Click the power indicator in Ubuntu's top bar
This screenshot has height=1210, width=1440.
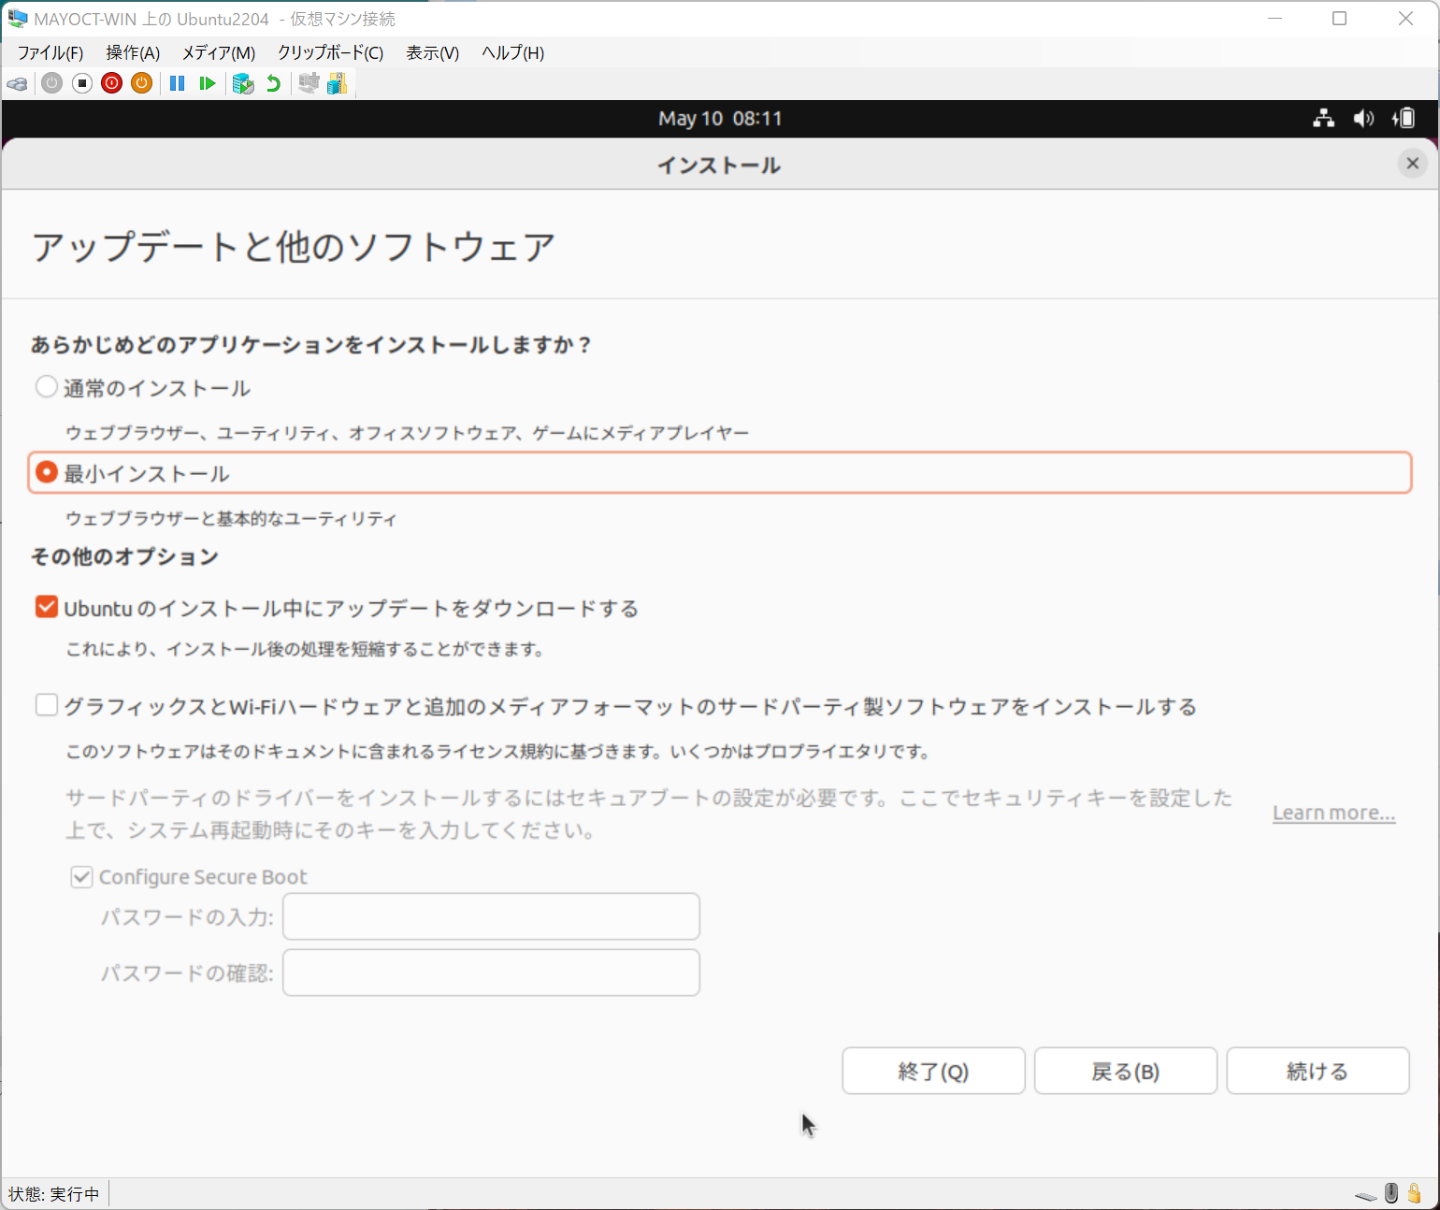(x=1403, y=119)
